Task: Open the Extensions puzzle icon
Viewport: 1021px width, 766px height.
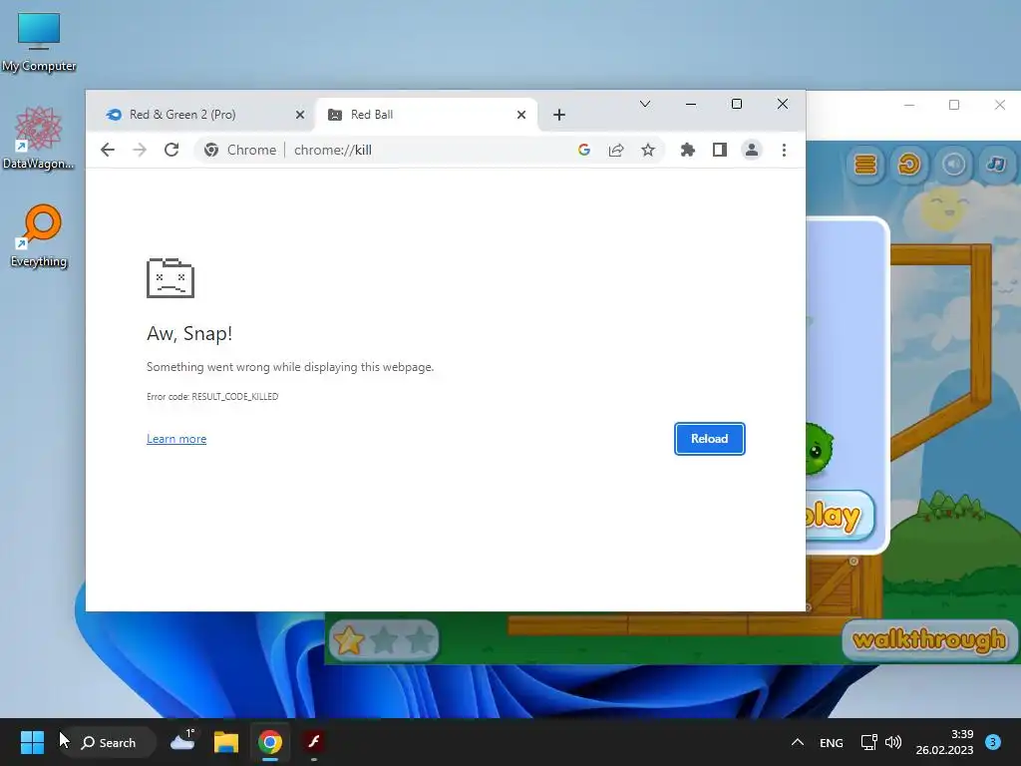Action: click(688, 150)
